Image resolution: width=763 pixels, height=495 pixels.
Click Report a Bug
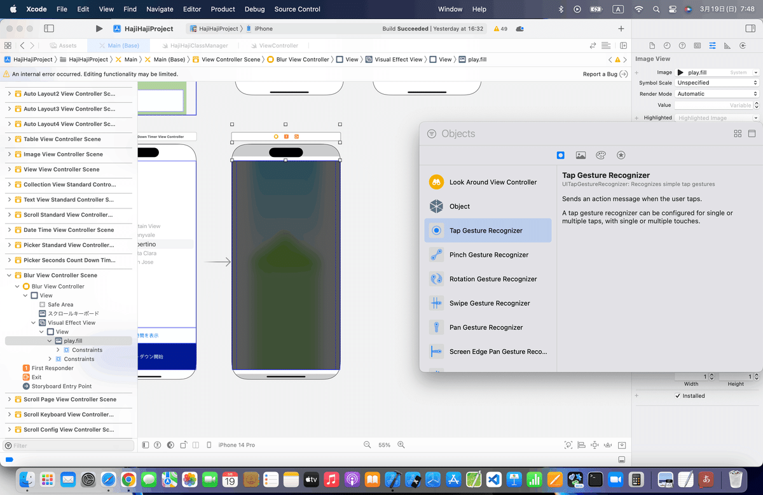tap(605, 74)
